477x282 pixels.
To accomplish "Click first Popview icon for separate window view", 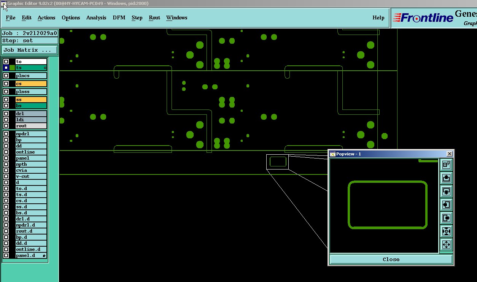I will coord(446,165).
